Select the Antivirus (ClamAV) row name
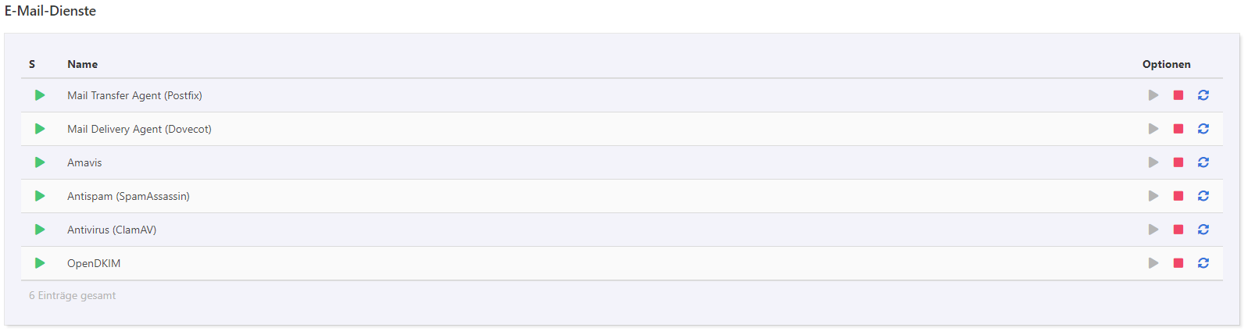The width and height of the screenshot is (1248, 335). tap(112, 230)
